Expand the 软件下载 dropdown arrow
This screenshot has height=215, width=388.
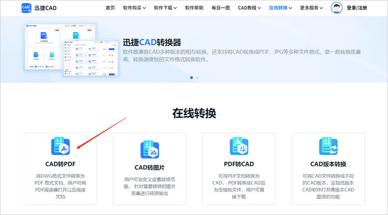[x=175, y=8]
